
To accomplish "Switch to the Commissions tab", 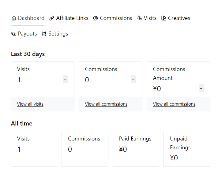I will pos(116,18).
